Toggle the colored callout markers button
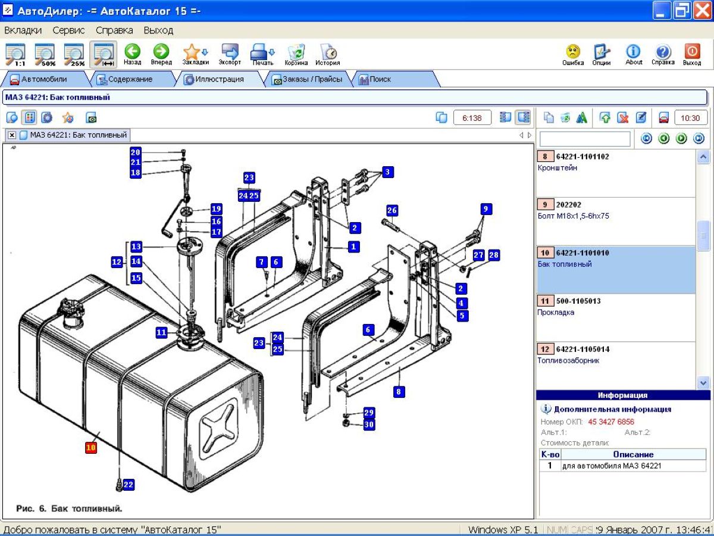This screenshot has width=714, height=536. 30,117
